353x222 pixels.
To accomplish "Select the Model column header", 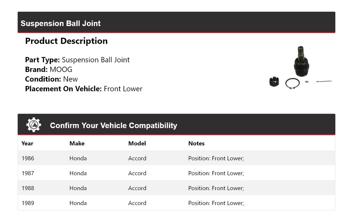I will [x=137, y=144].
